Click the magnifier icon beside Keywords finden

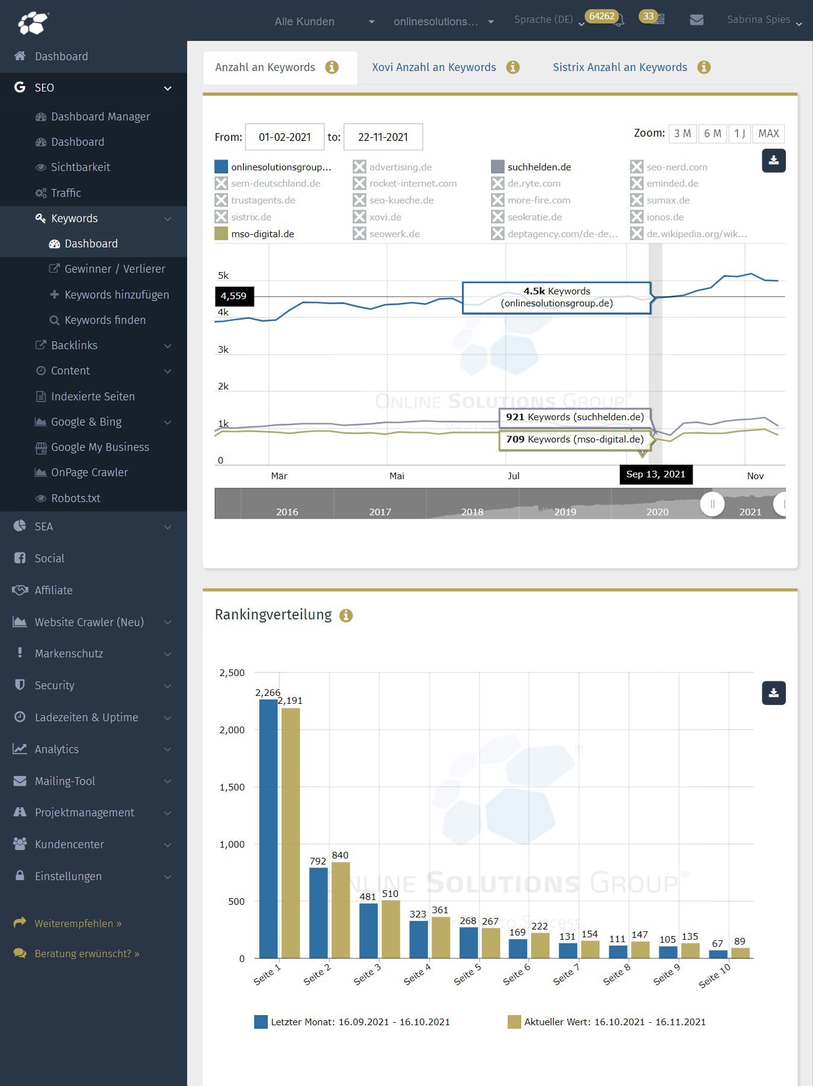[54, 320]
